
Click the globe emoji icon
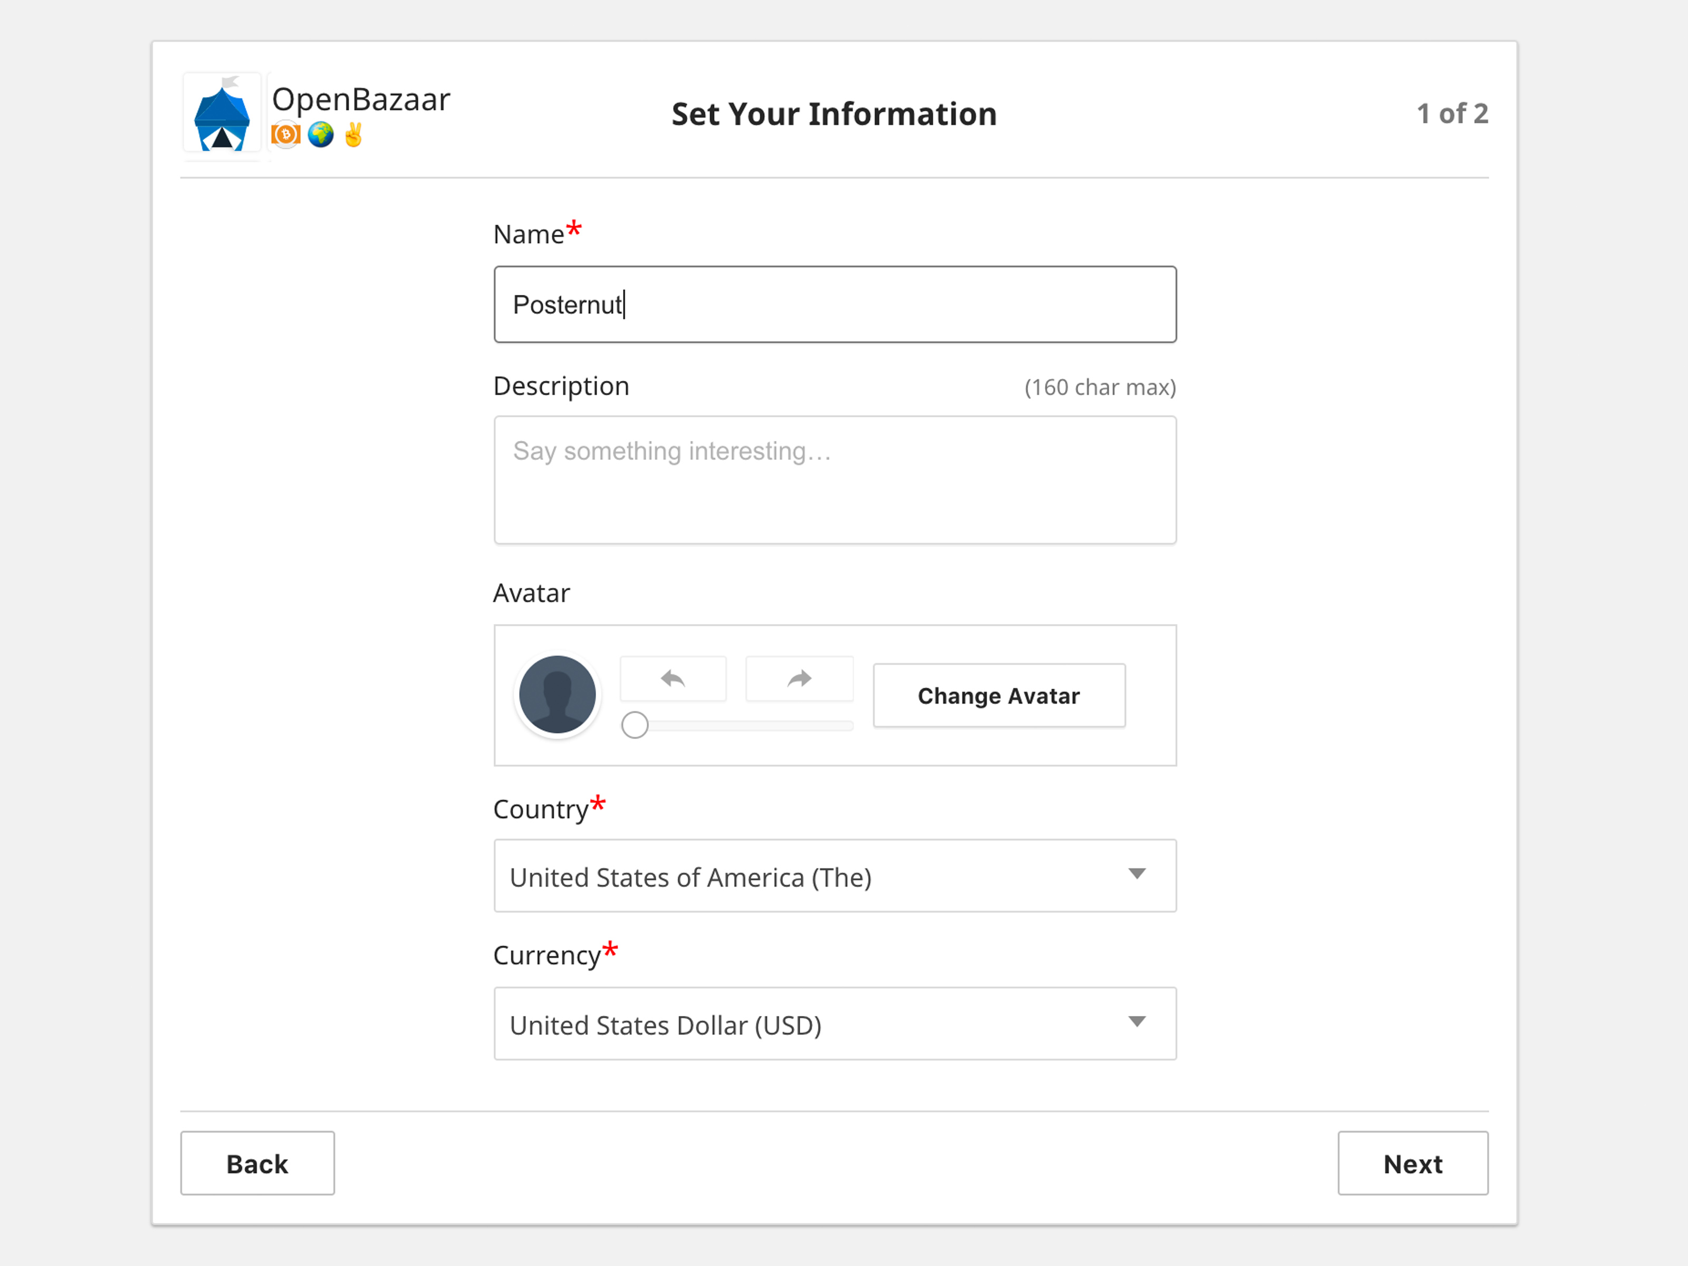[321, 135]
